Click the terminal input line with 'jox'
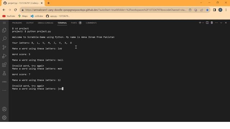 pyautogui.click(x=38, y=89)
